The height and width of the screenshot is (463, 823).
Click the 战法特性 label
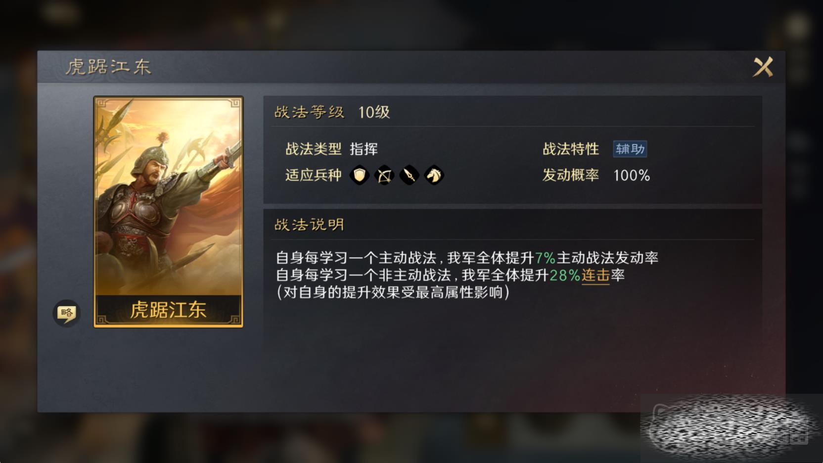coord(571,149)
